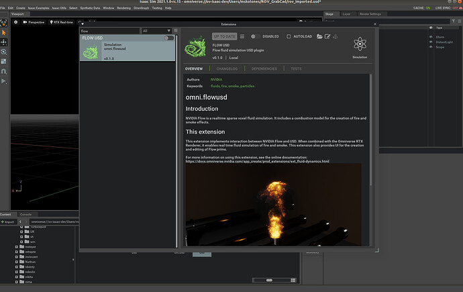
Task: Open the Nathan folder
Action: click(x=30, y=262)
